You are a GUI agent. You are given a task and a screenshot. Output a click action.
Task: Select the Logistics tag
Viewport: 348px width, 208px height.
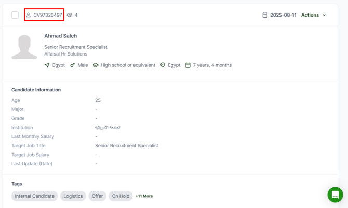pos(73,196)
